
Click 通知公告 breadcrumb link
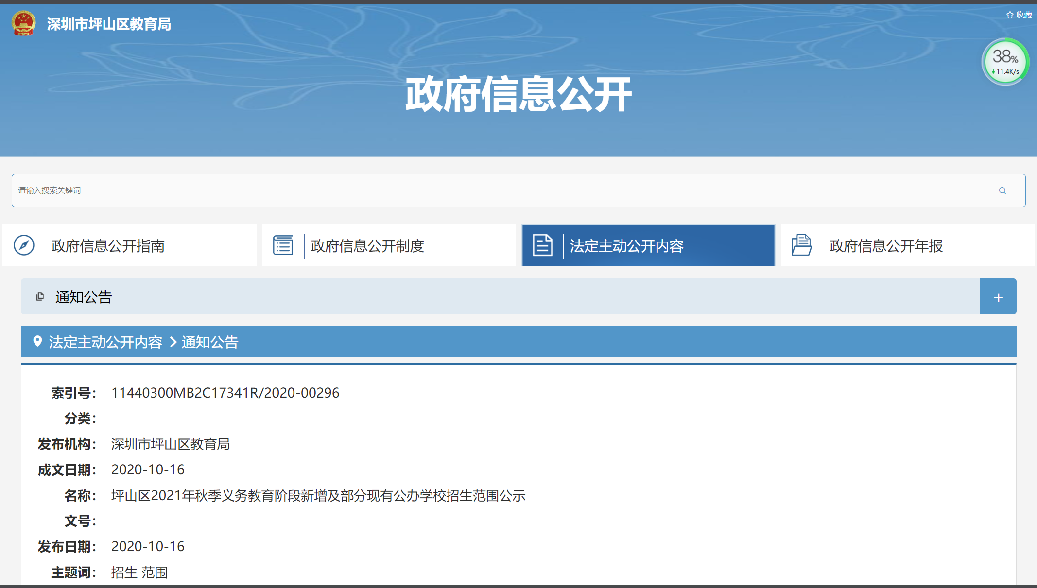point(210,342)
